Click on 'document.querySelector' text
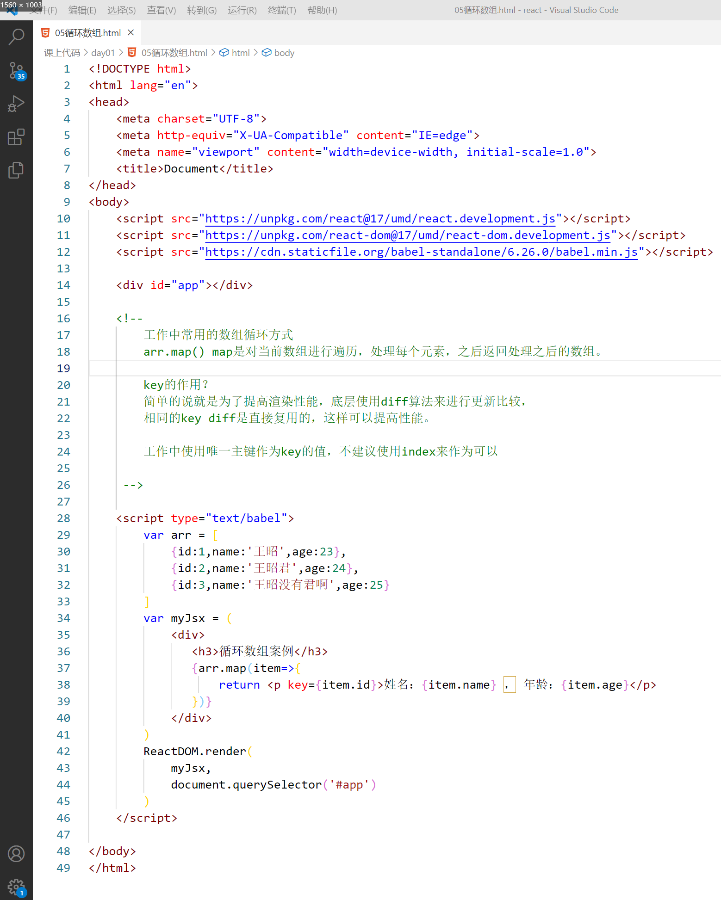This screenshot has height=900, width=721. point(246,785)
